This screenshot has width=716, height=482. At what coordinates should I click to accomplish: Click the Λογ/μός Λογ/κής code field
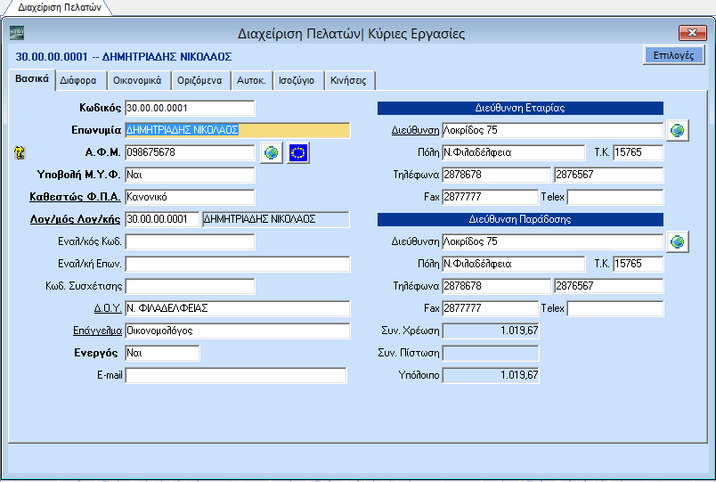pos(162,219)
